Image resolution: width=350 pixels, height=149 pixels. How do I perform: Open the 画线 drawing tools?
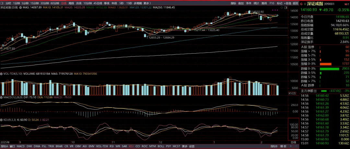(x=264, y=3)
